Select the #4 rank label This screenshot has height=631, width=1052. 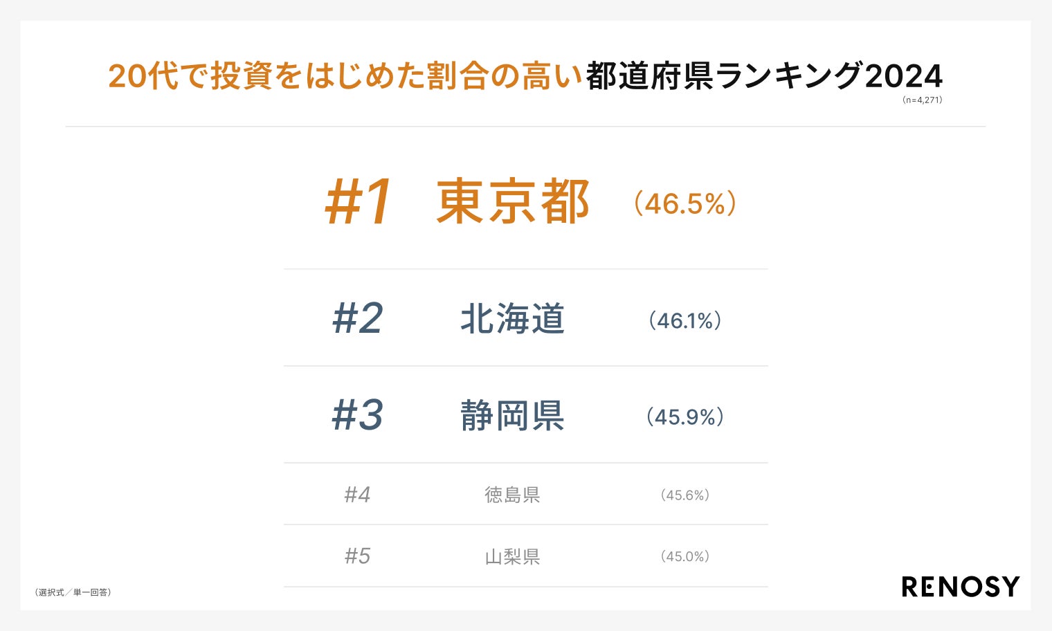click(357, 495)
